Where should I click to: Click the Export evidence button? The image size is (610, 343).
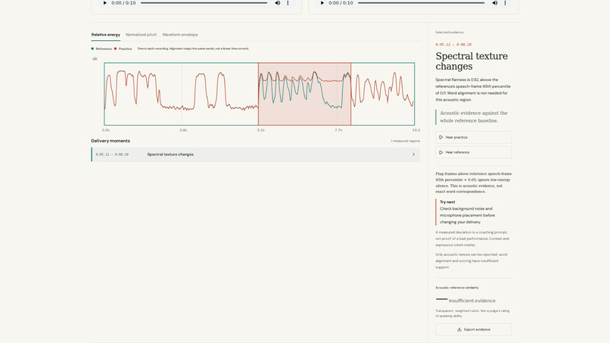tap(474, 329)
